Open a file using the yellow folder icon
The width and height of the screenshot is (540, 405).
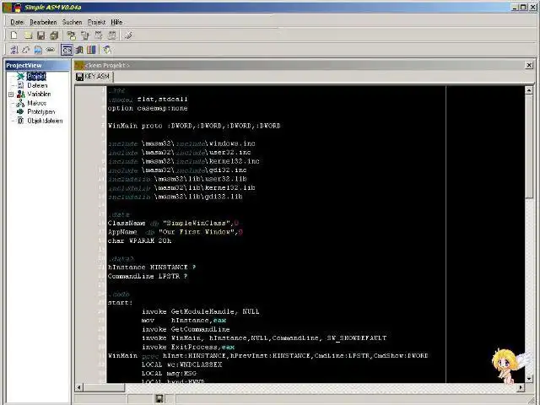pos(28,35)
